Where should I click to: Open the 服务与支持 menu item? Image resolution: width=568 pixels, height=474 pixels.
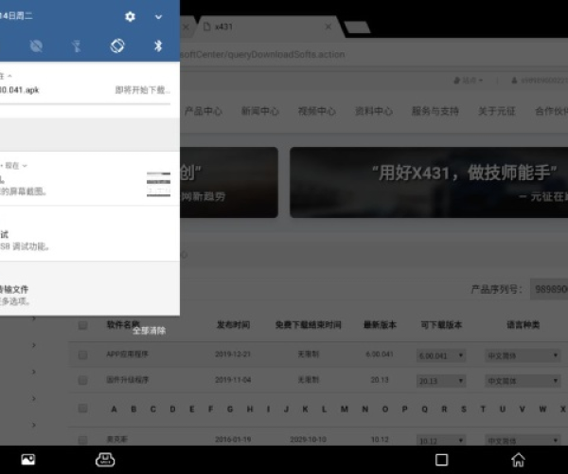point(435,111)
